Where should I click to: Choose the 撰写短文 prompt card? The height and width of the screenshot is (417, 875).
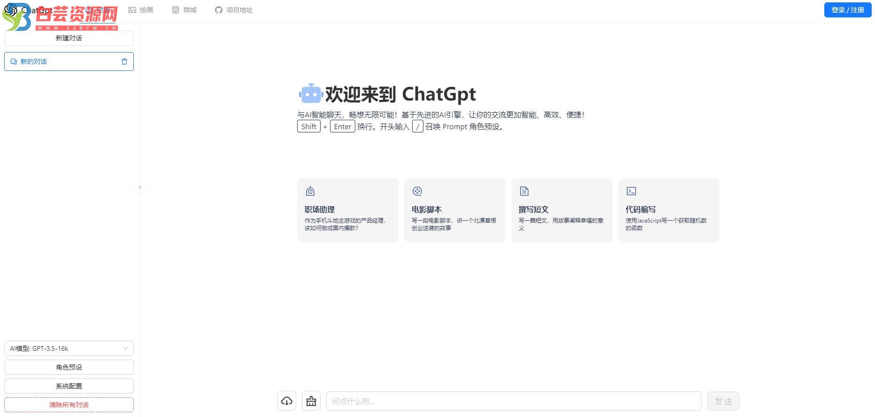click(x=562, y=210)
